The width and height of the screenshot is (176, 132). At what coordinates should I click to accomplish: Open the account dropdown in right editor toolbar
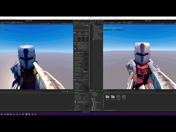pyautogui.click(x=93, y=21)
